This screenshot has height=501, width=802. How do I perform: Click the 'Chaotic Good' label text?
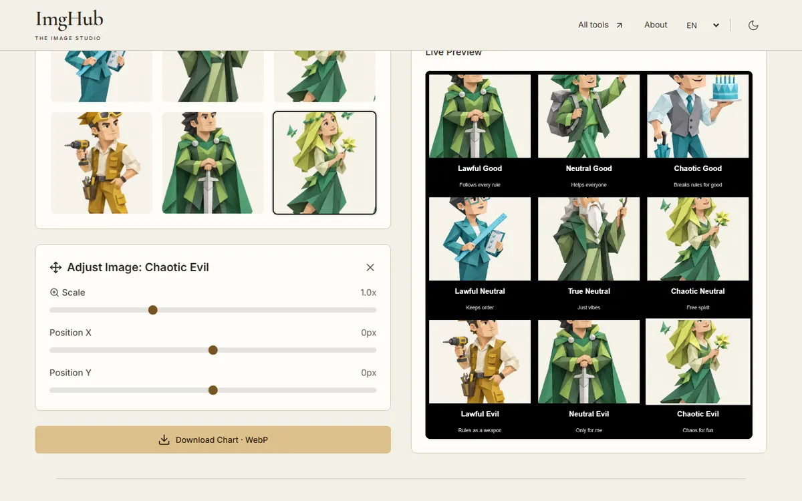tap(698, 168)
